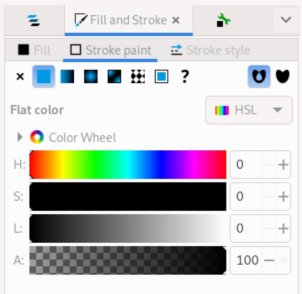Click the lightness value input field
This screenshot has height=294, width=302.
(x=242, y=228)
